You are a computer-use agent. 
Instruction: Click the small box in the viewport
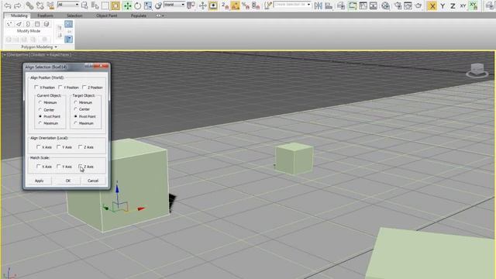[294, 158]
